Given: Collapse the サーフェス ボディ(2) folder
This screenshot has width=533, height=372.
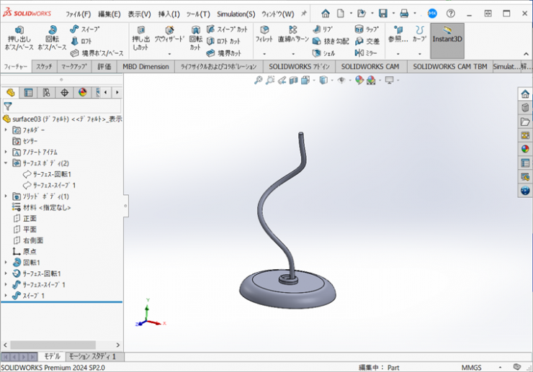Looking at the screenshot, I should click(6, 163).
